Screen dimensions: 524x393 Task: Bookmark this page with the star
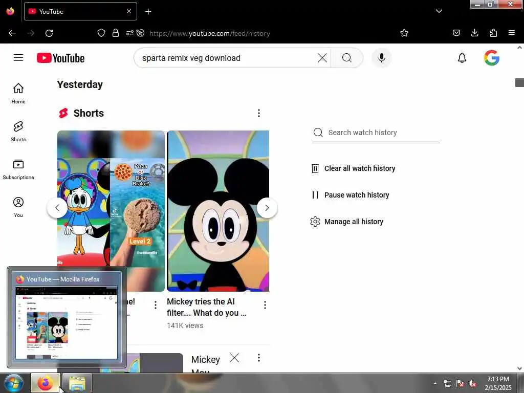click(x=404, y=33)
